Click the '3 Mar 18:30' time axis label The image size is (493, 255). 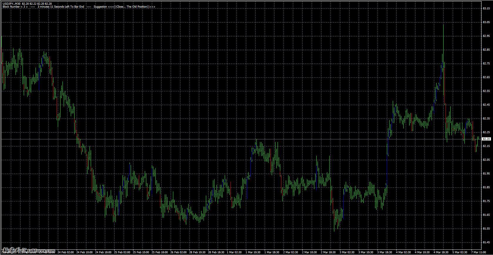coord(385,252)
